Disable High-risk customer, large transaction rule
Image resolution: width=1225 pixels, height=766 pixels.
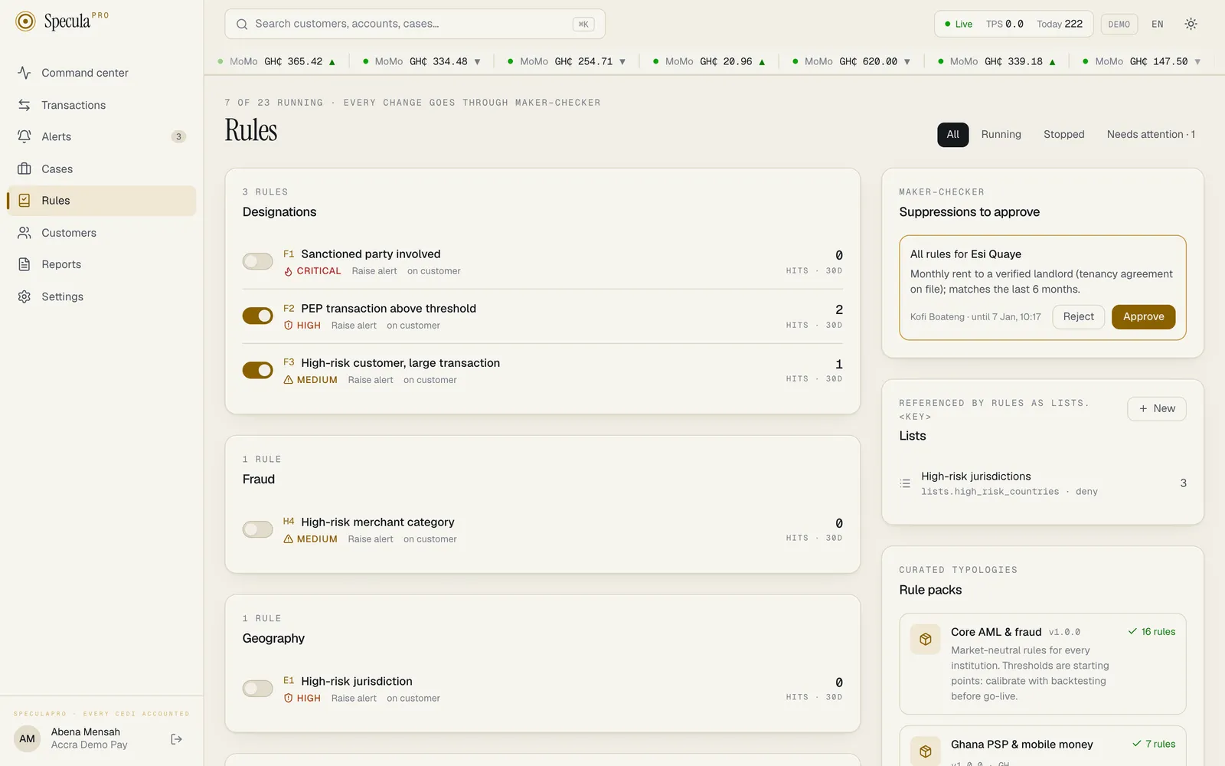(258, 370)
